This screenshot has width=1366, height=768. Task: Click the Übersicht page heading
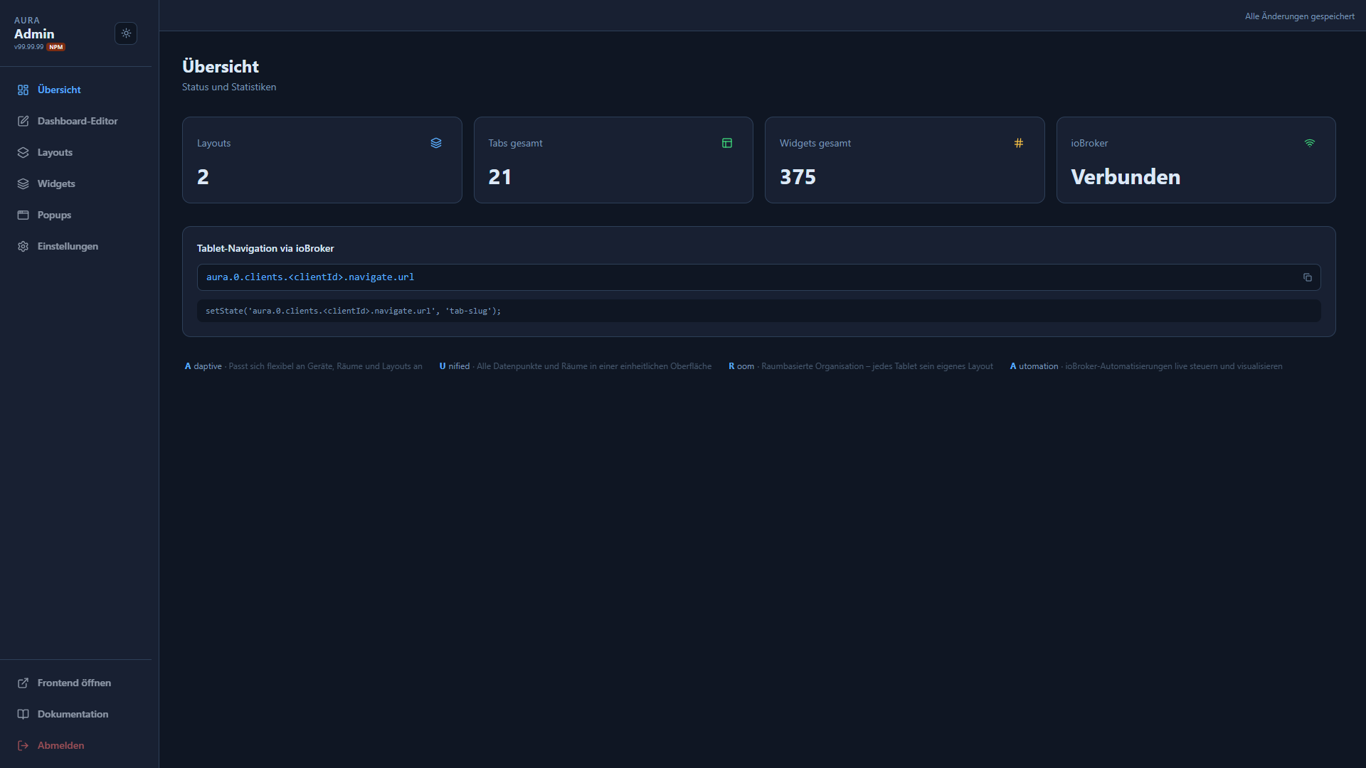[x=221, y=67]
